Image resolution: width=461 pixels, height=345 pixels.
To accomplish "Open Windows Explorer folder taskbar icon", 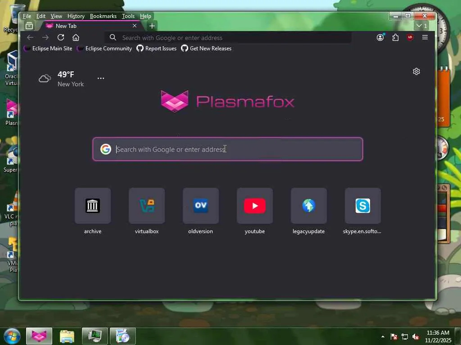I will pyautogui.click(x=67, y=336).
